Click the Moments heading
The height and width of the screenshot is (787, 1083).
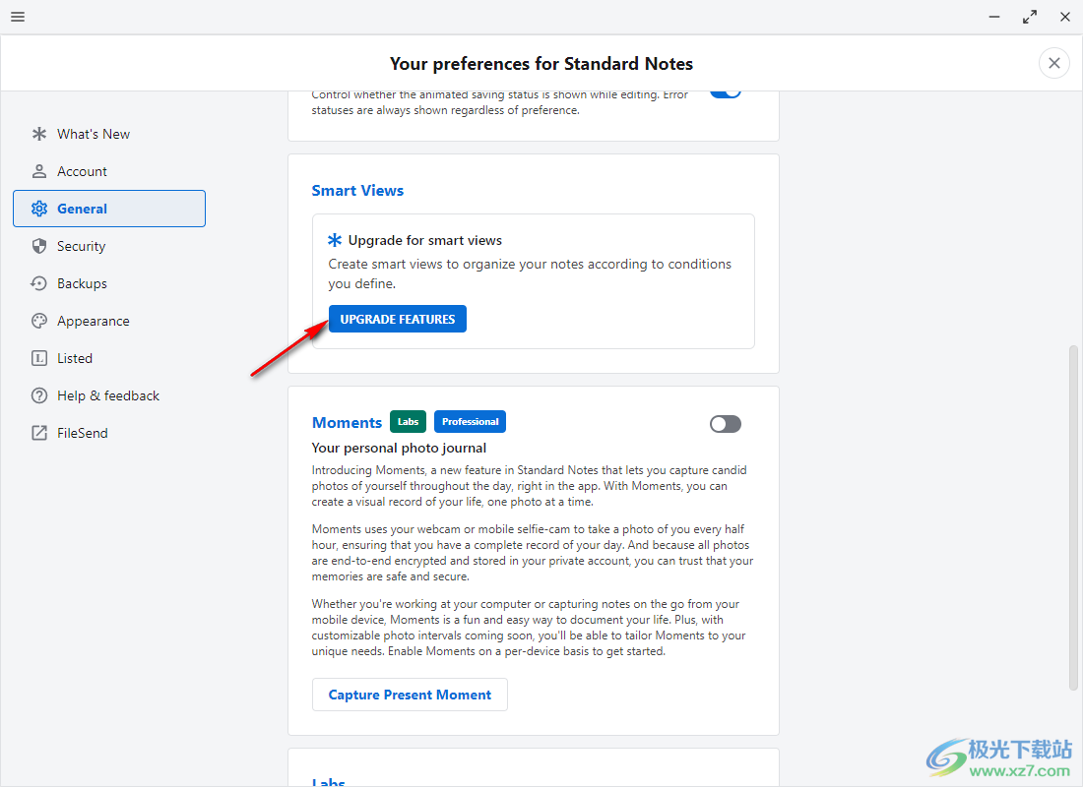tap(347, 422)
